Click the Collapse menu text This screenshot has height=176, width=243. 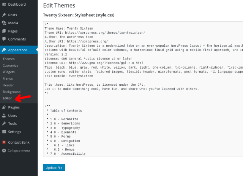point(19,151)
